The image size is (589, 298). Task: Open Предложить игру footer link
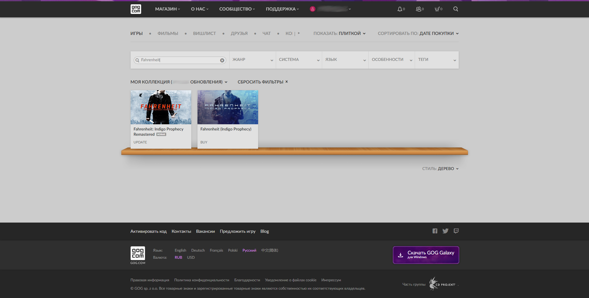point(238,231)
